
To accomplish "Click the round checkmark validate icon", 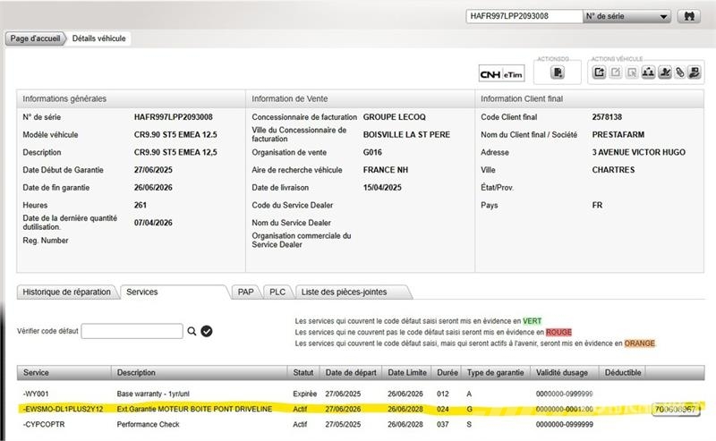I will tap(207, 331).
